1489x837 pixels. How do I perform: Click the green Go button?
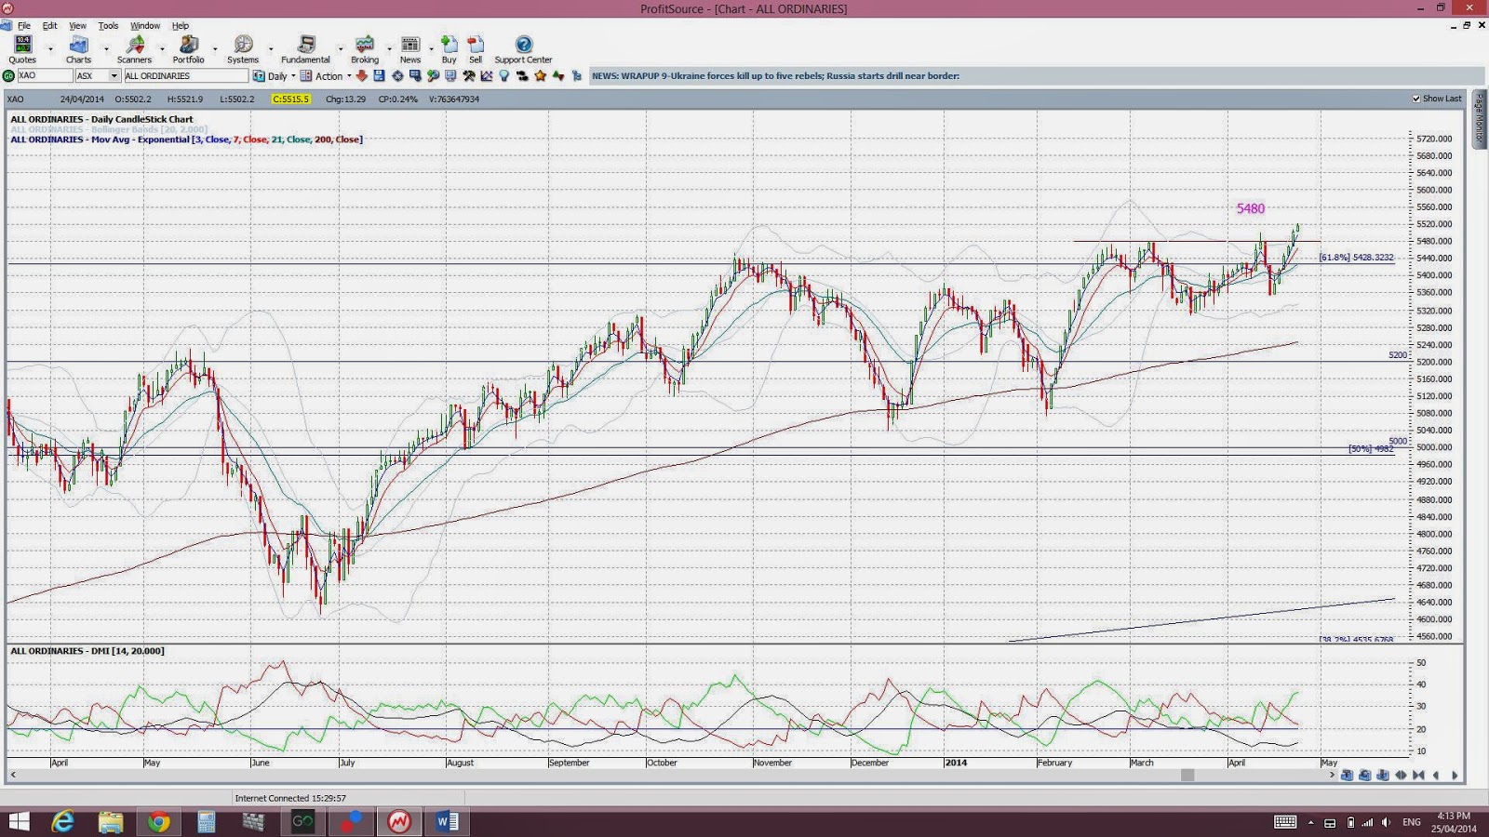click(8, 76)
